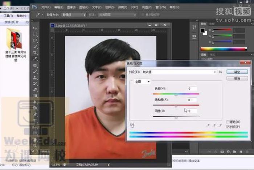Viewport: 254px width, 170px height.
Task: Select the Pen tool
Action: coord(35,114)
